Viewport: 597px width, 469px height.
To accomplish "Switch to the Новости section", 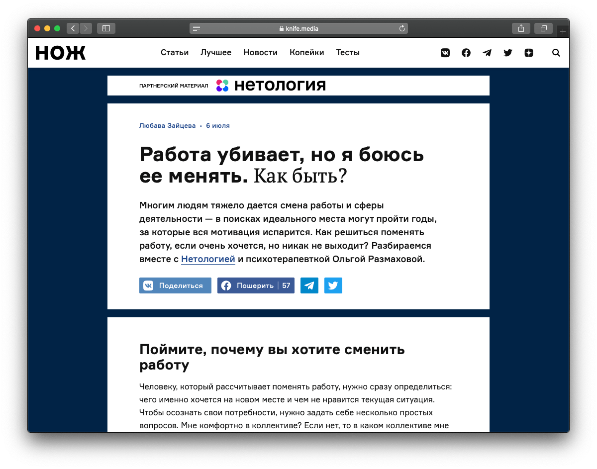I will 260,52.
